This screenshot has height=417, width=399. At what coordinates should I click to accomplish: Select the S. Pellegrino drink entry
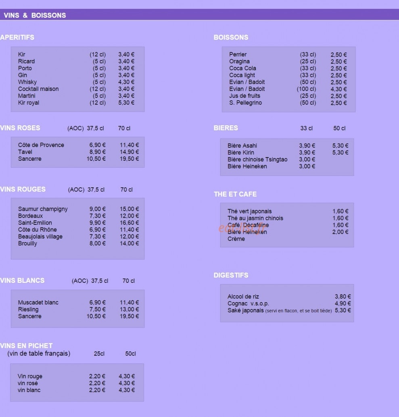pos(246,103)
